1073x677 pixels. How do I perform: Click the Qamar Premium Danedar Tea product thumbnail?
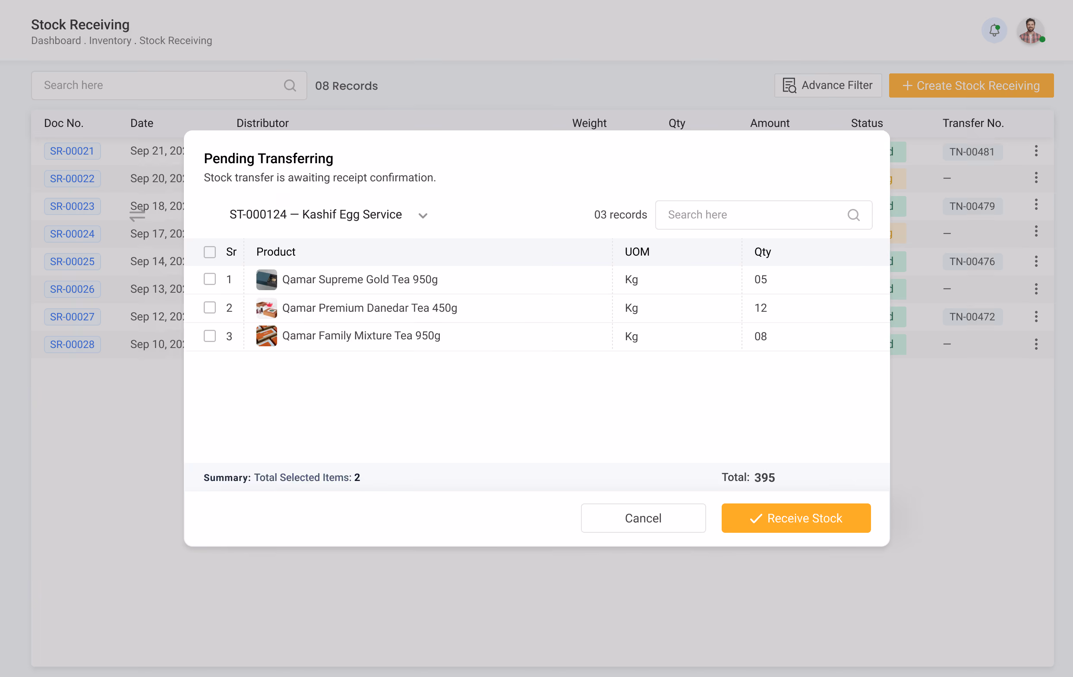click(266, 308)
